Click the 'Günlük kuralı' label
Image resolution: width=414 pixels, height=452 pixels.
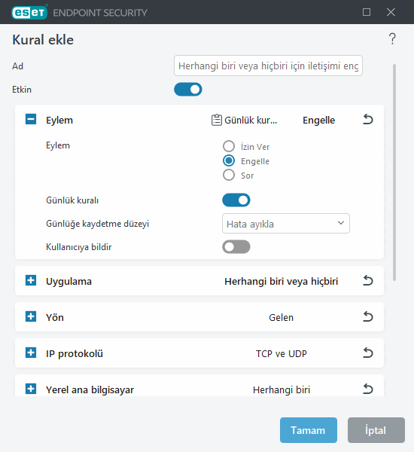pos(72,200)
